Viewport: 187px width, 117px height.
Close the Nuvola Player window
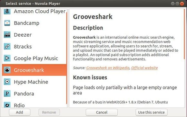coord(182,4)
